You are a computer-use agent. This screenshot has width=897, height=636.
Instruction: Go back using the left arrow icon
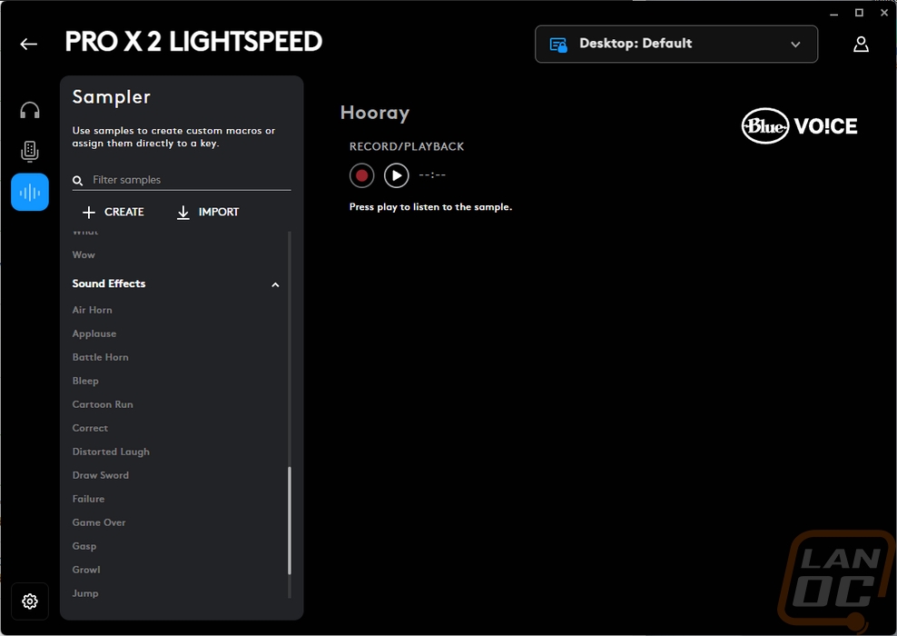pos(29,45)
